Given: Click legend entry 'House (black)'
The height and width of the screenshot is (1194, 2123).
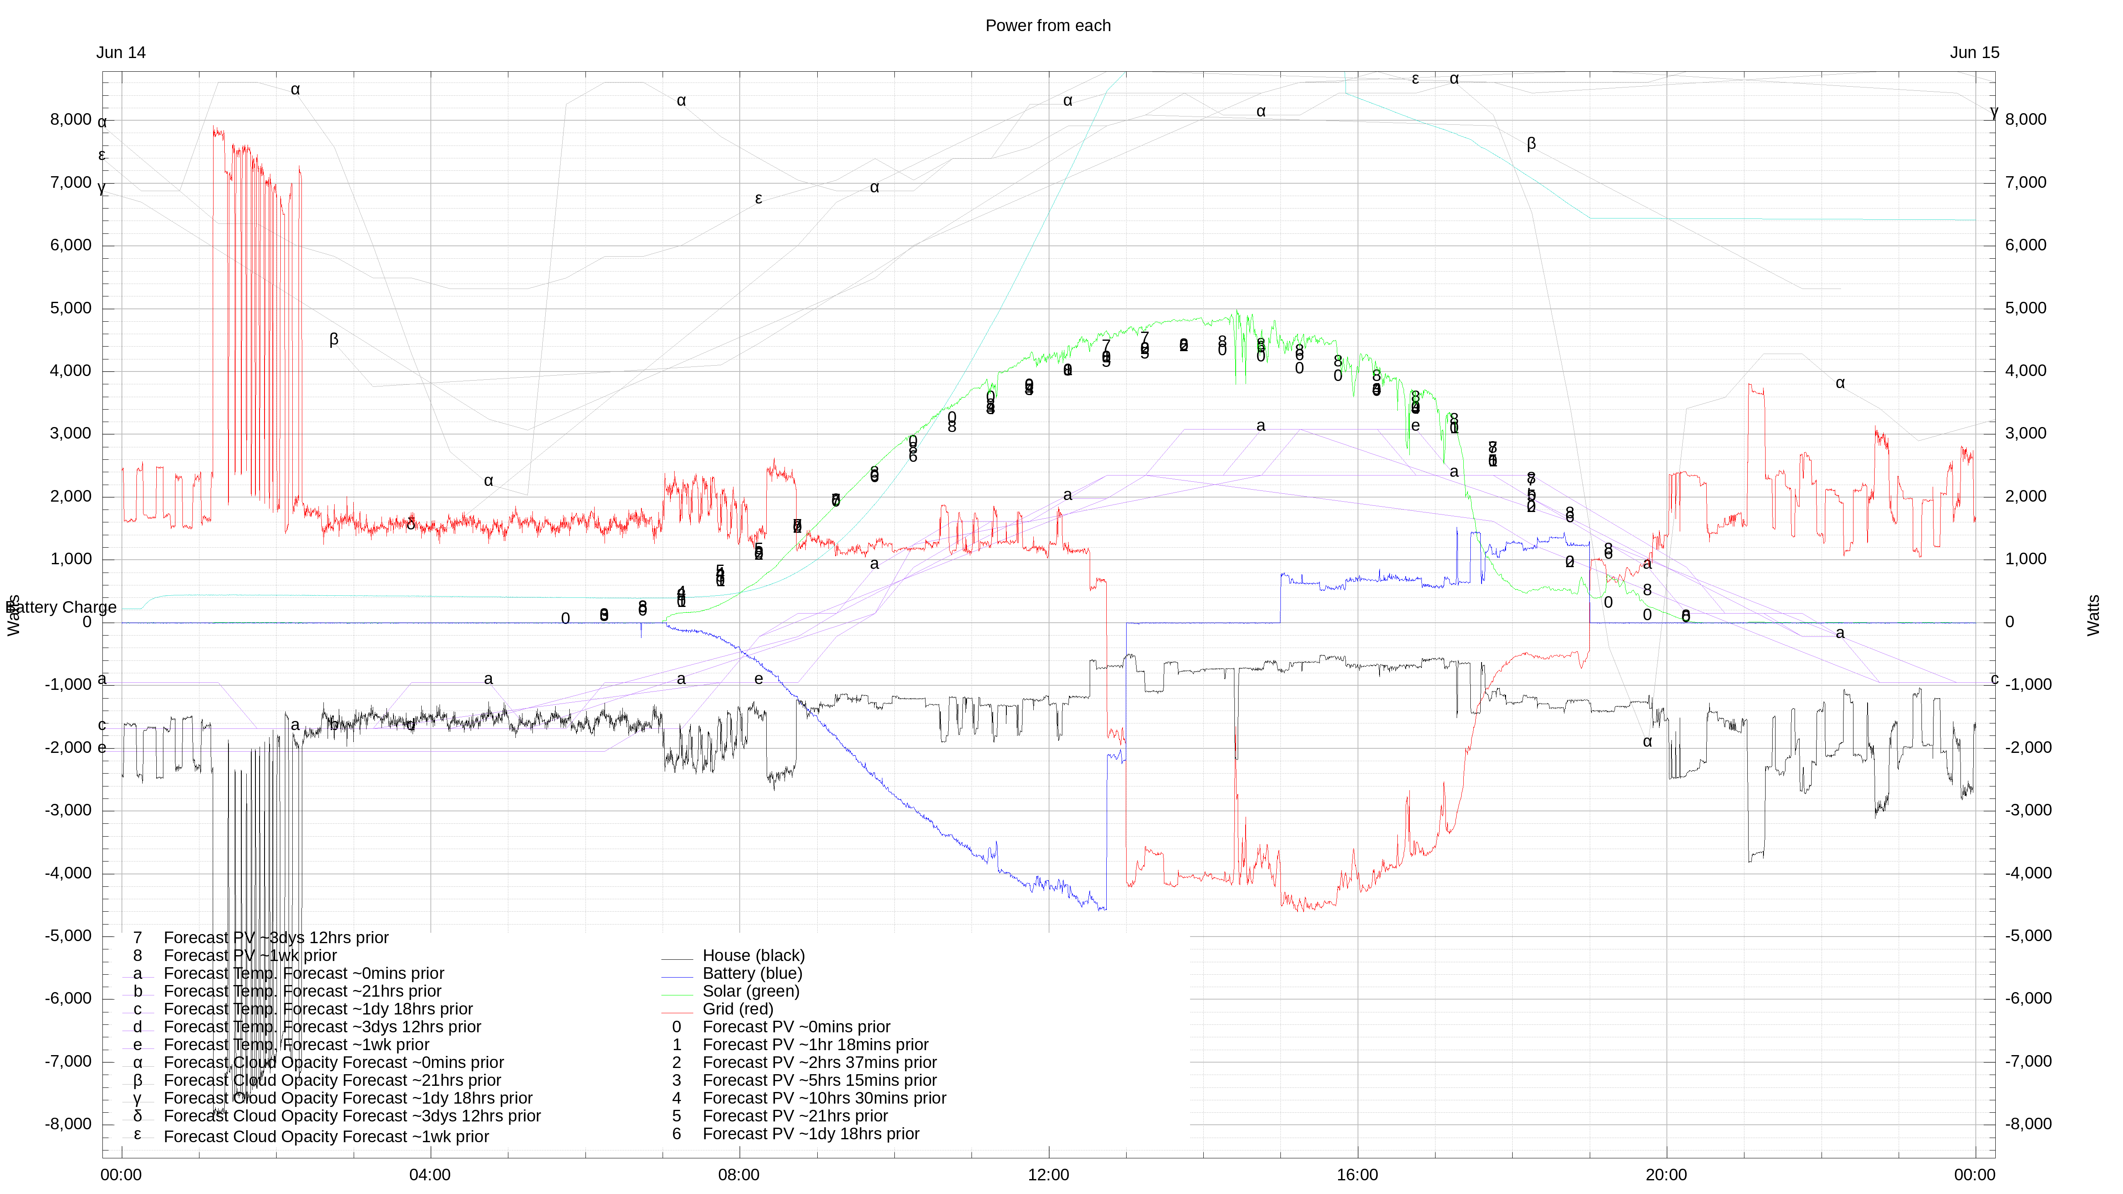Looking at the screenshot, I should point(753,956).
